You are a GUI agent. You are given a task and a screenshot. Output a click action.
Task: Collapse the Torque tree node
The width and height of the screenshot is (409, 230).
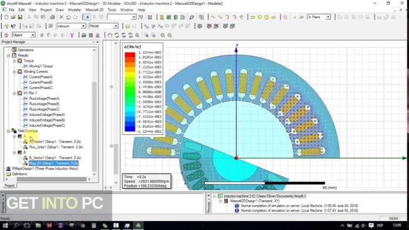coord(14,61)
